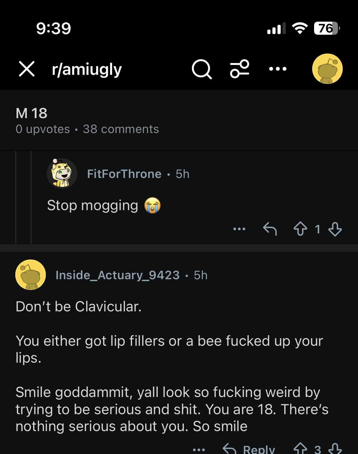Image resolution: width=358 pixels, height=454 pixels.
Task: Open your profile avatar in header
Action: click(327, 69)
